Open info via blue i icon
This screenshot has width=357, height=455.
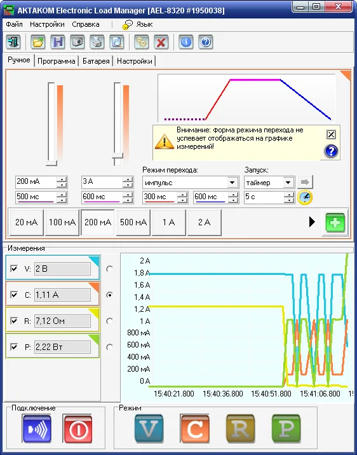[185, 42]
